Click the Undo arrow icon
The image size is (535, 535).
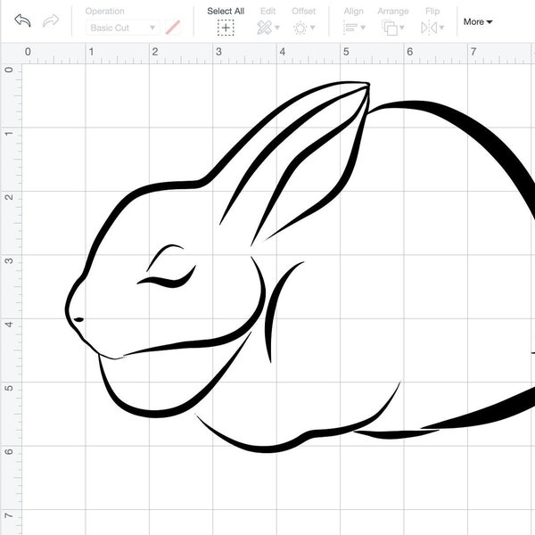(x=22, y=21)
